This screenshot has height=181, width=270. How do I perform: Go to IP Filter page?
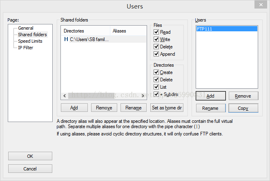25,48
